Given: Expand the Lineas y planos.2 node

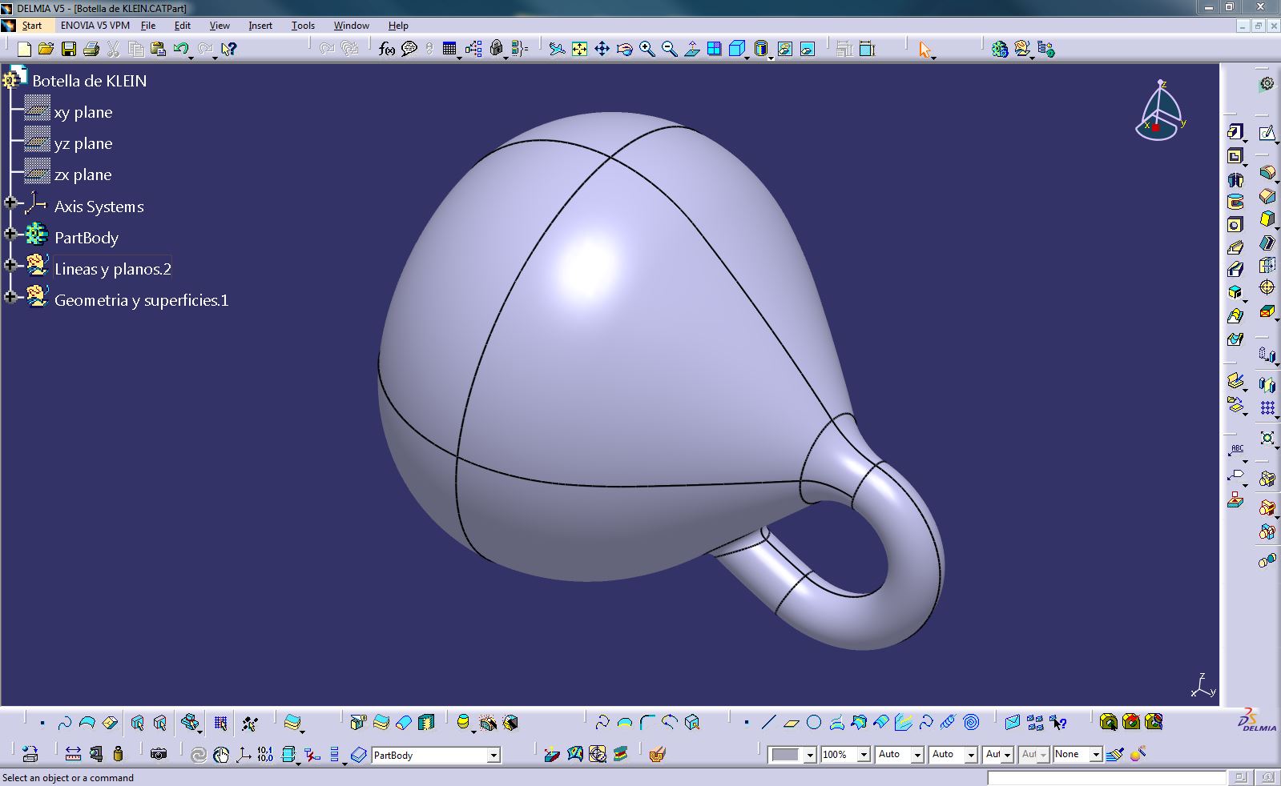Looking at the screenshot, I should coord(10,266).
